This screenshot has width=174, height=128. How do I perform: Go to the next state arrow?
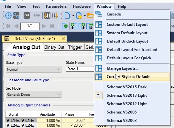point(44,26)
